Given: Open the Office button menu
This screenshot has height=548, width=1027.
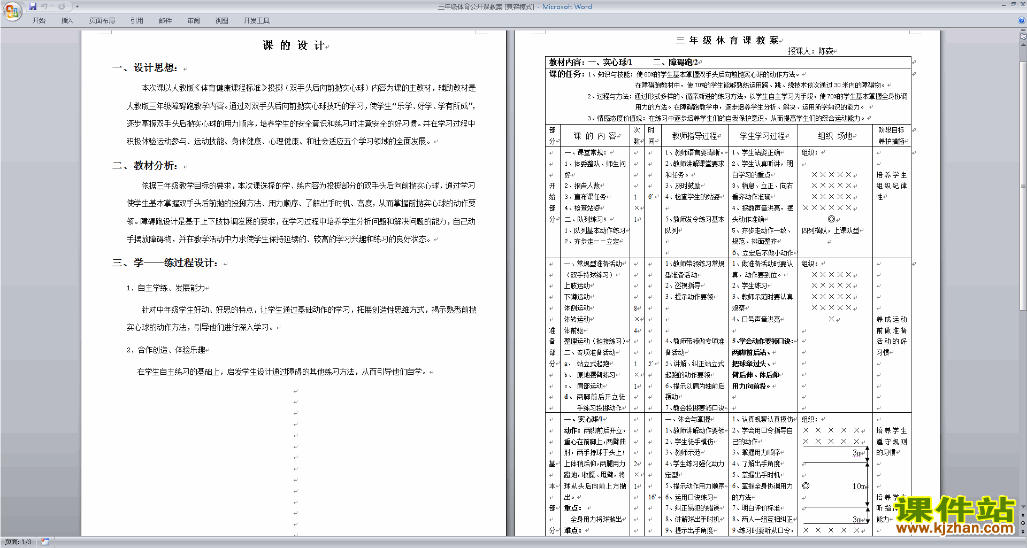Looking at the screenshot, I should 12,11.
